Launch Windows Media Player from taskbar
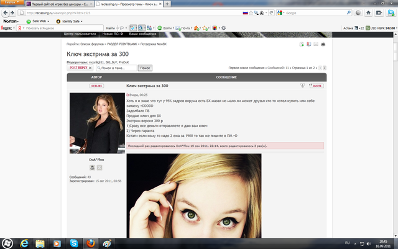The width and height of the screenshot is (398, 249). [57, 243]
